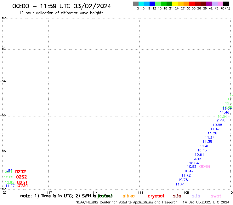
Task: Click the green wave height value 12.65
Action: click(x=9, y=177)
